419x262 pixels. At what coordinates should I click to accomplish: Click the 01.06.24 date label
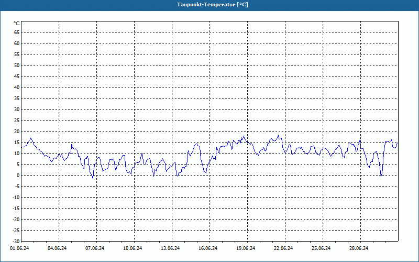pyautogui.click(x=19, y=248)
